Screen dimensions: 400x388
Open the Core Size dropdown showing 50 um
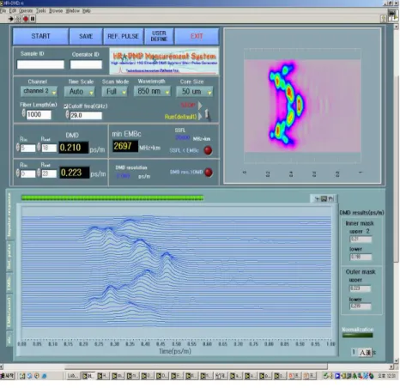point(195,92)
